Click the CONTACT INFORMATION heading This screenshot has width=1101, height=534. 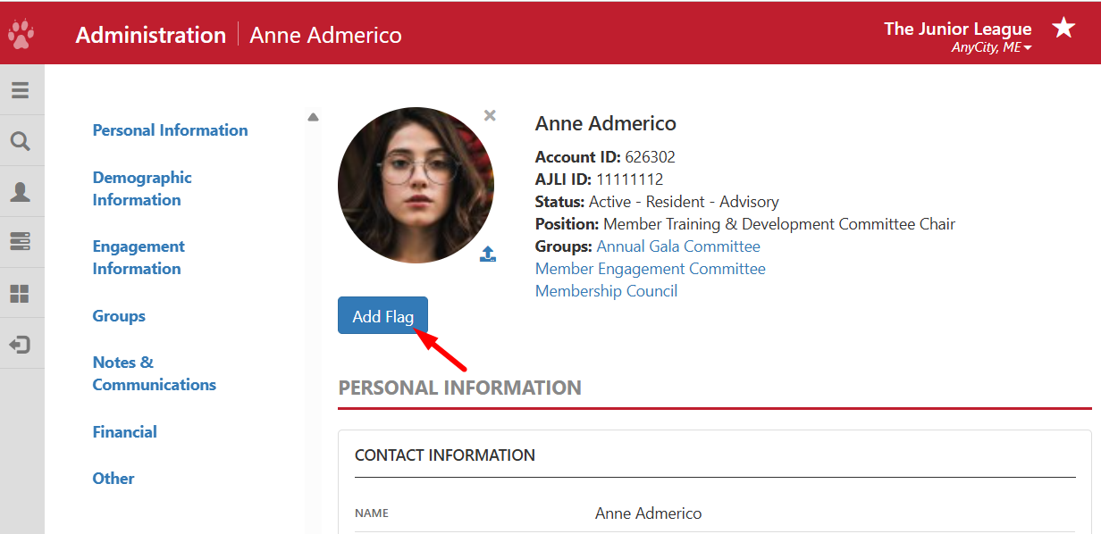pyautogui.click(x=445, y=455)
